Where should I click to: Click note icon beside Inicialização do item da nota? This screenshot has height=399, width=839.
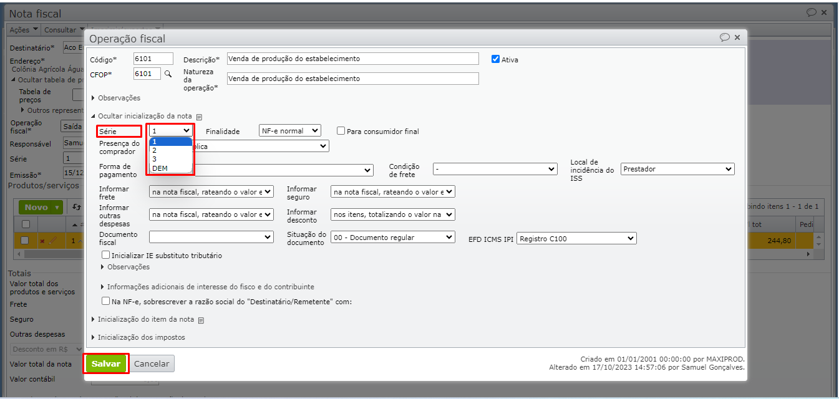(201, 320)
